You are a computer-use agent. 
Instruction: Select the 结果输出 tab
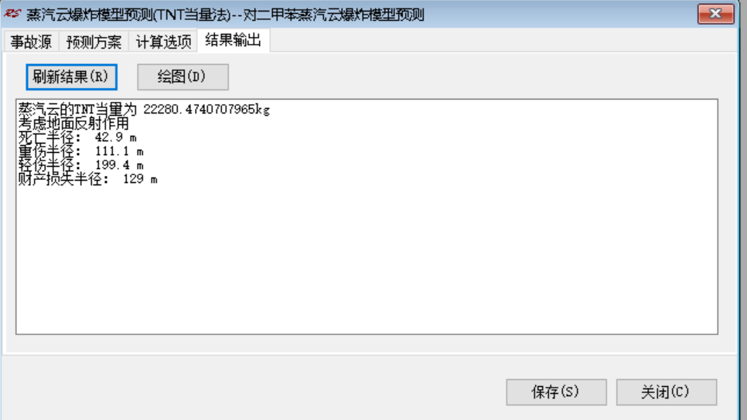point(234,40)
